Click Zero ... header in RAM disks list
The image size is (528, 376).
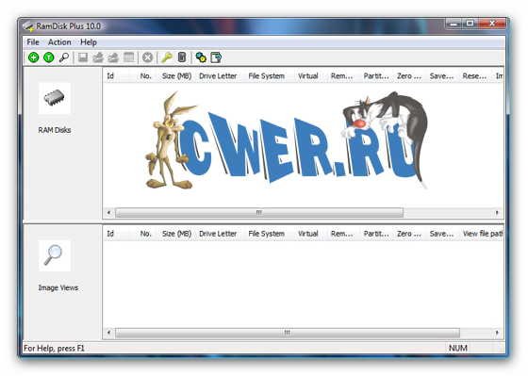[409, 76]
